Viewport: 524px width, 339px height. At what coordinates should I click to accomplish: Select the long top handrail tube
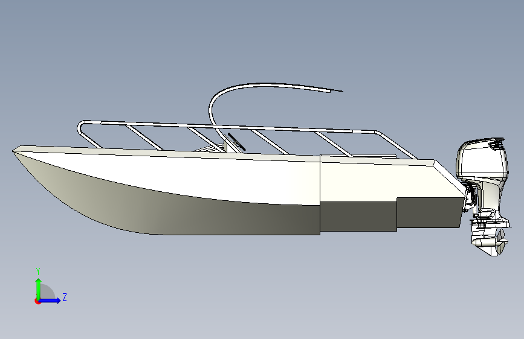click(231, 127)
